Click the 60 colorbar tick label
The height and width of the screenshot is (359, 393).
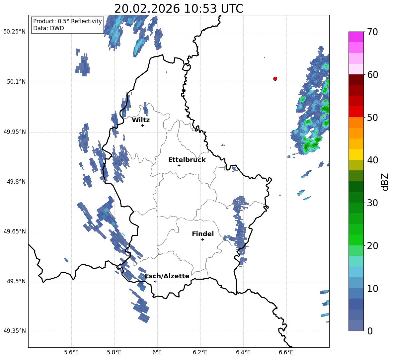(x=372, y=75)
